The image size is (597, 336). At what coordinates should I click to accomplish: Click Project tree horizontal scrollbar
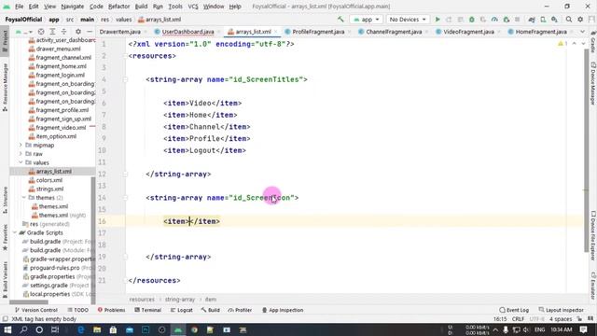29,302
